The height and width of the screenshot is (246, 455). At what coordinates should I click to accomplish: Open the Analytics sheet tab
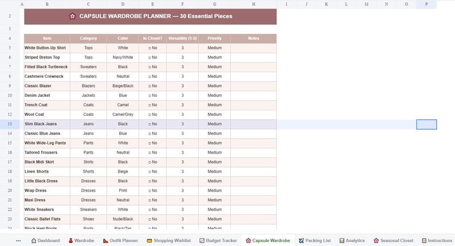tap(352, 240)
